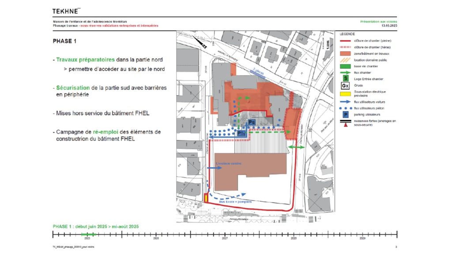This screenshot has height=254, width=452.
Task: Select the yellow sous-station legend swatch
Action: pos(345,93)
